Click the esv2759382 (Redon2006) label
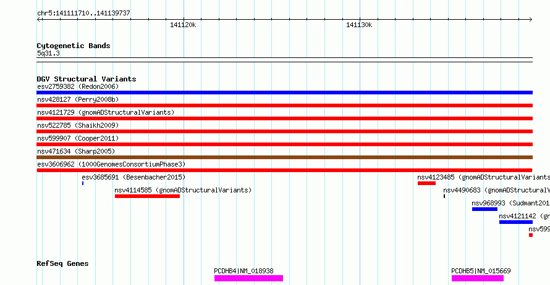 (78, 86)
